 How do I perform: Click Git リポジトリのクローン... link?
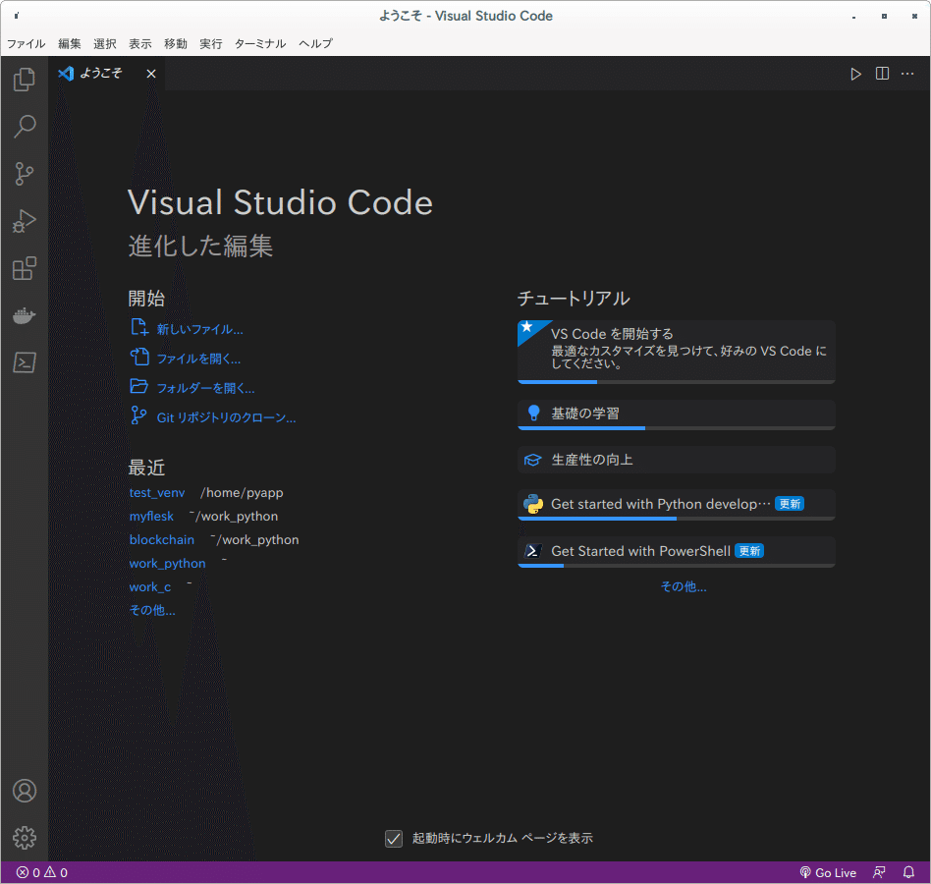(x=226, y=418)
